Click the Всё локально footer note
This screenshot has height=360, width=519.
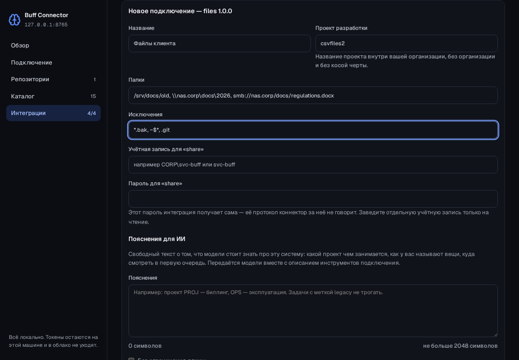click(53, 341)
